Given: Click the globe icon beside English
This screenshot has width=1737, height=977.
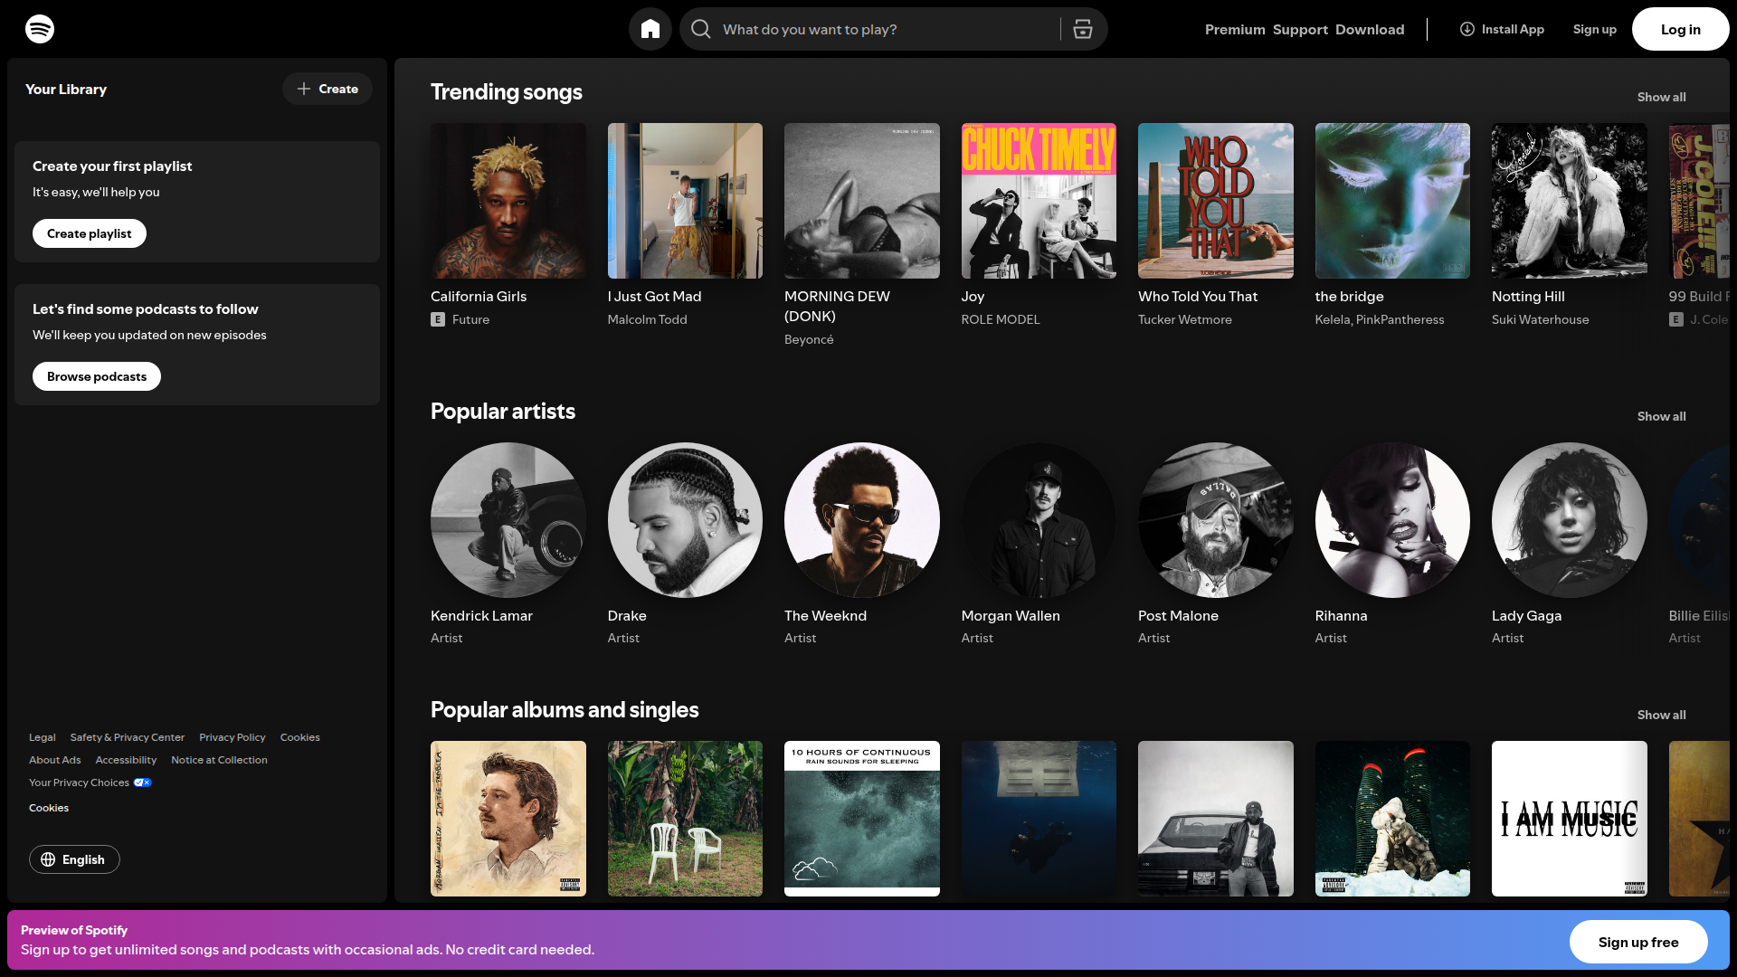Looking at the screenshot, I should tap(48, 859).
